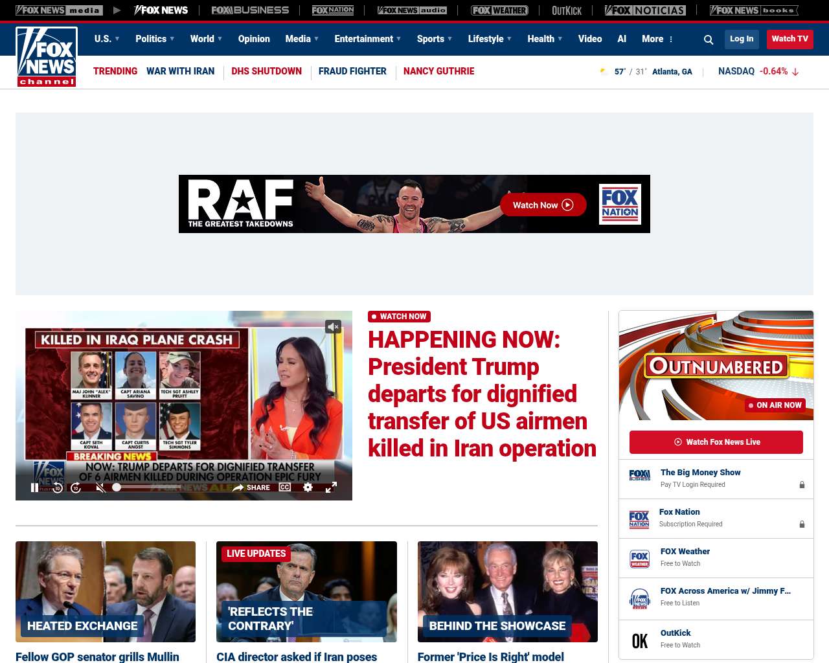This screenshot has height=663, width=829.
Task: Open FOX Weather free stream
Action: click(x=716, y=558)
